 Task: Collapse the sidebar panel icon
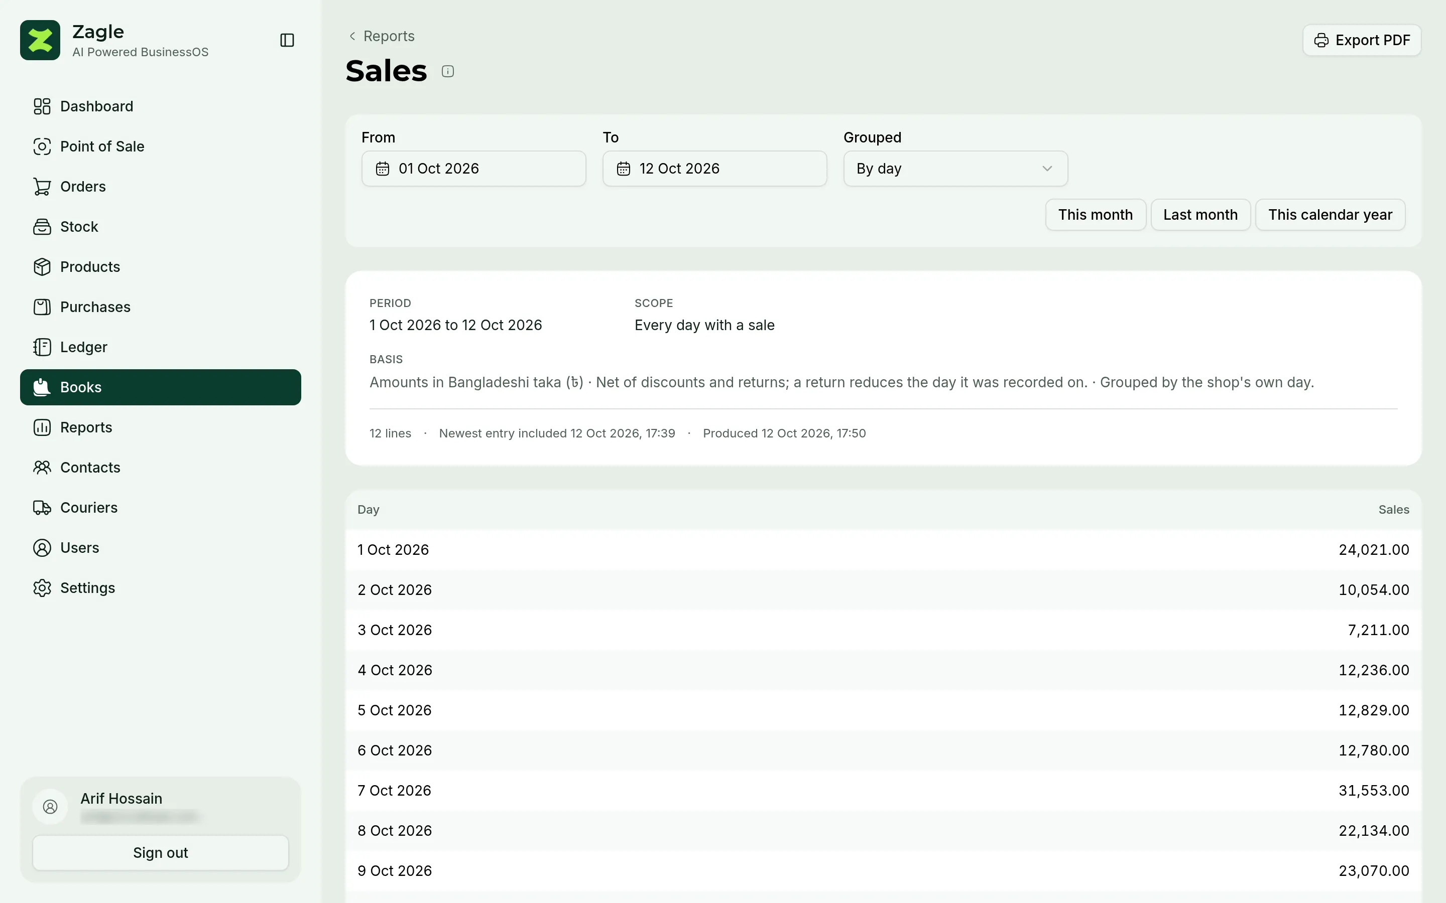click(287, 40)
